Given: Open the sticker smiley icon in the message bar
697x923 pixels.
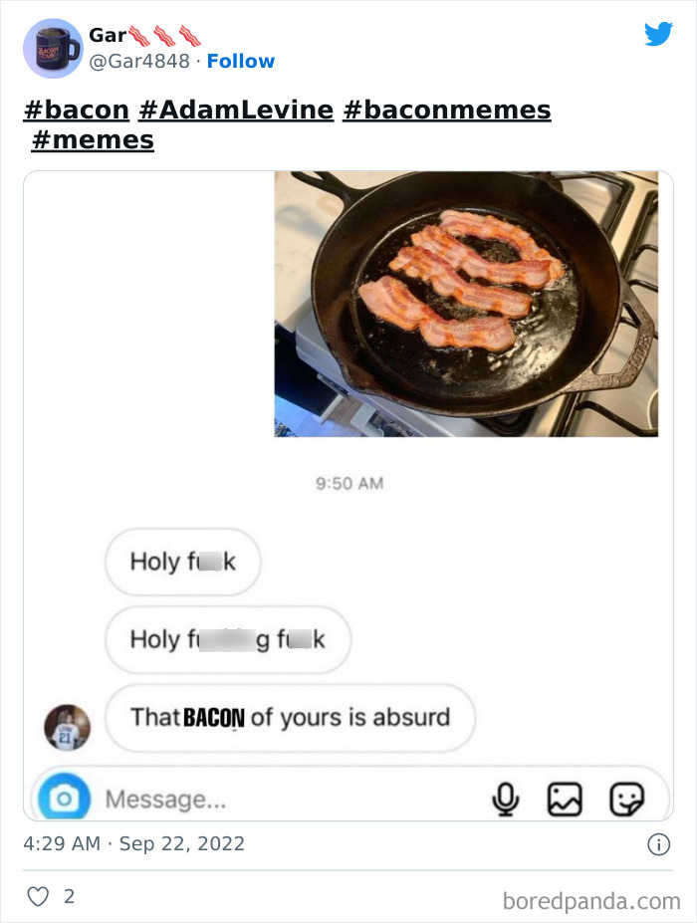Looking at the screenshot, I should coord(626,797).
